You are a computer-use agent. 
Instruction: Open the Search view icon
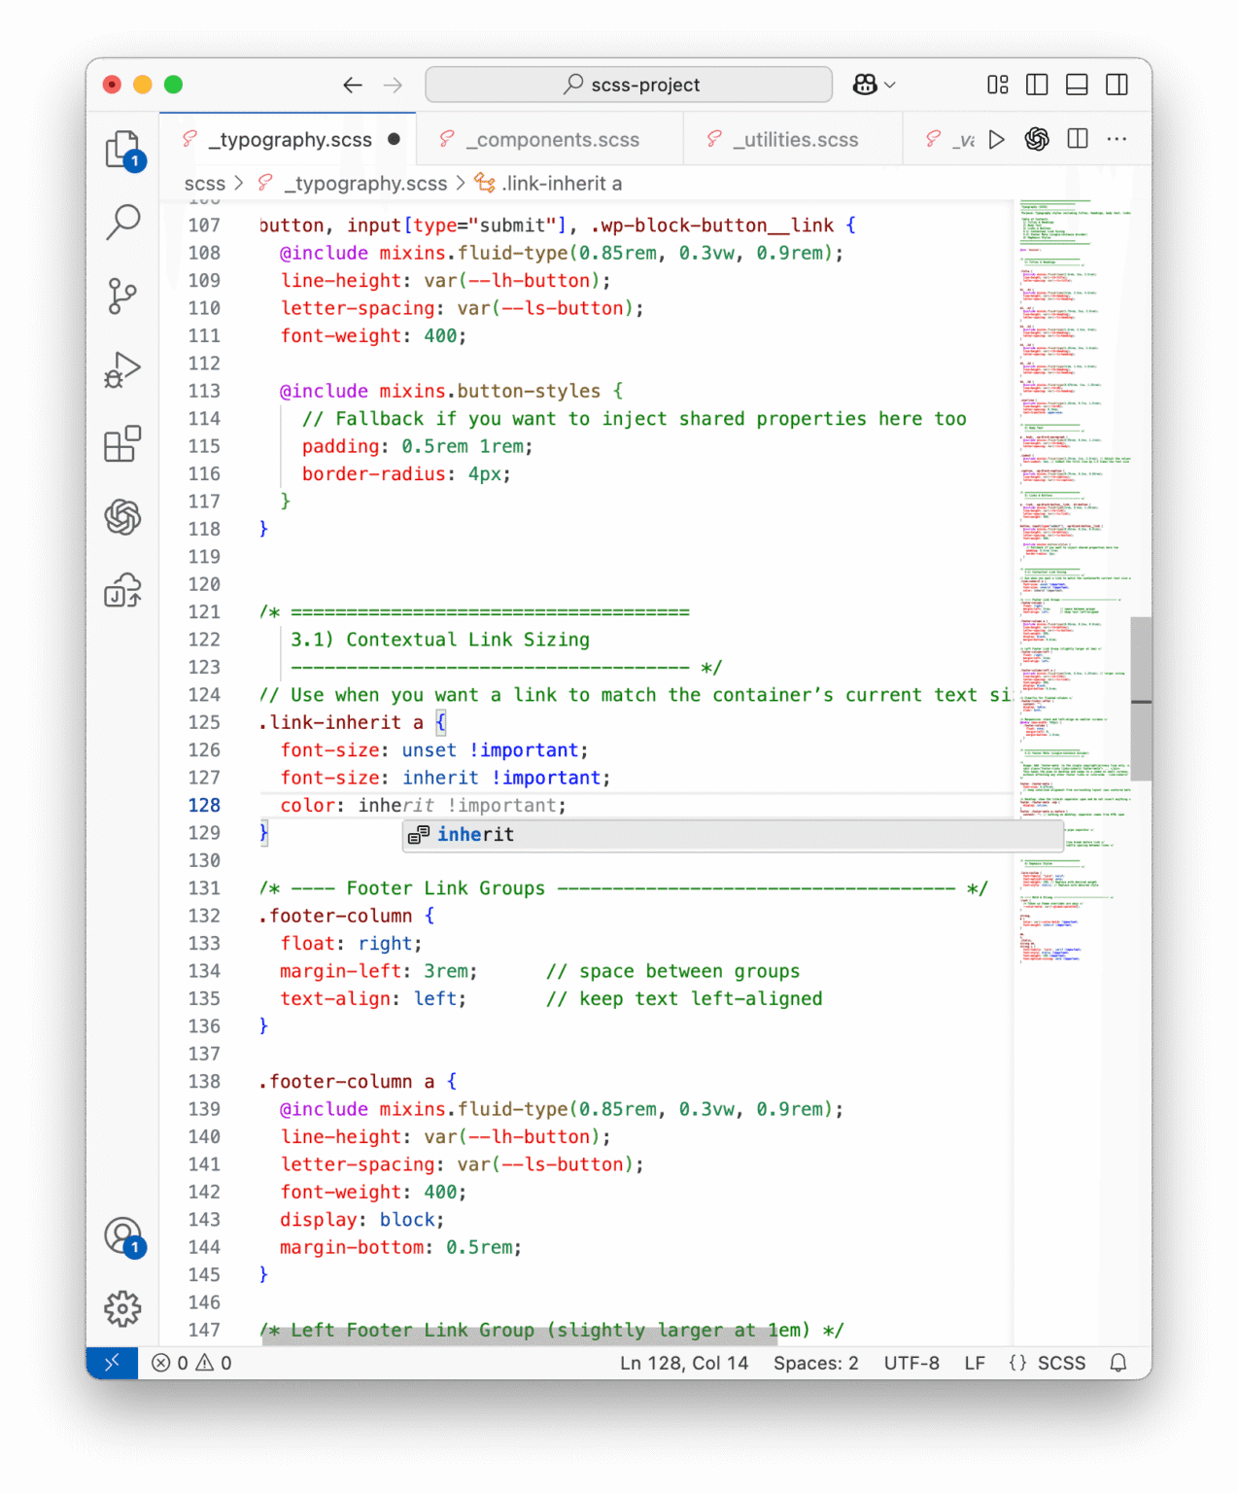122,222
